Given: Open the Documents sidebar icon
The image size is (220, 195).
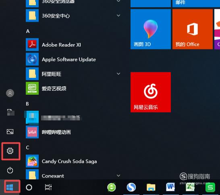Looking at the screenshot, I should [x=10, y=112].
